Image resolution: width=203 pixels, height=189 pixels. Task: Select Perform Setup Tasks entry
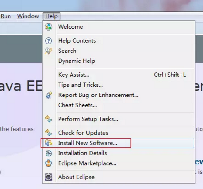[x=119, y=119]
